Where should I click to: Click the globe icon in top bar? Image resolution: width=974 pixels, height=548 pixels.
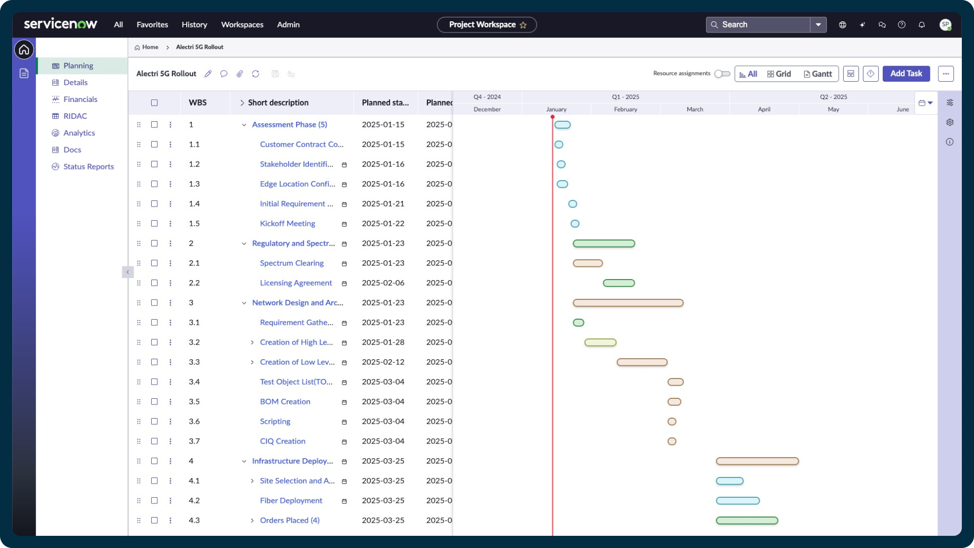click(x=843, y=25)
